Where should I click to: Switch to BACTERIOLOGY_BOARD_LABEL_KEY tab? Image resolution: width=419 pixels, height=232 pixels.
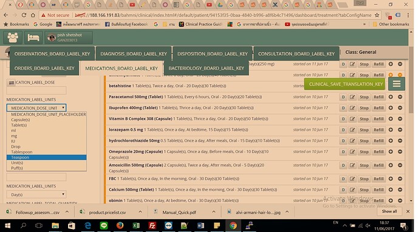click(206, 68)
